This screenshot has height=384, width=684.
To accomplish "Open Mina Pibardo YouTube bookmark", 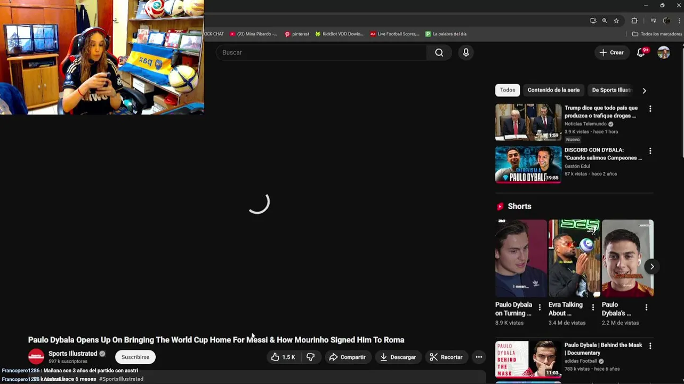I will point(254,34).
